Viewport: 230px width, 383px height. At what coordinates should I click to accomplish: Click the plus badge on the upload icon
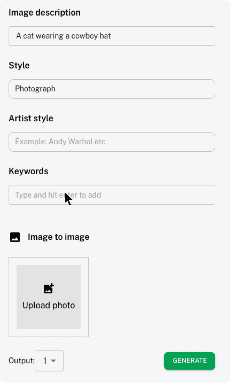tap(51, 286)
